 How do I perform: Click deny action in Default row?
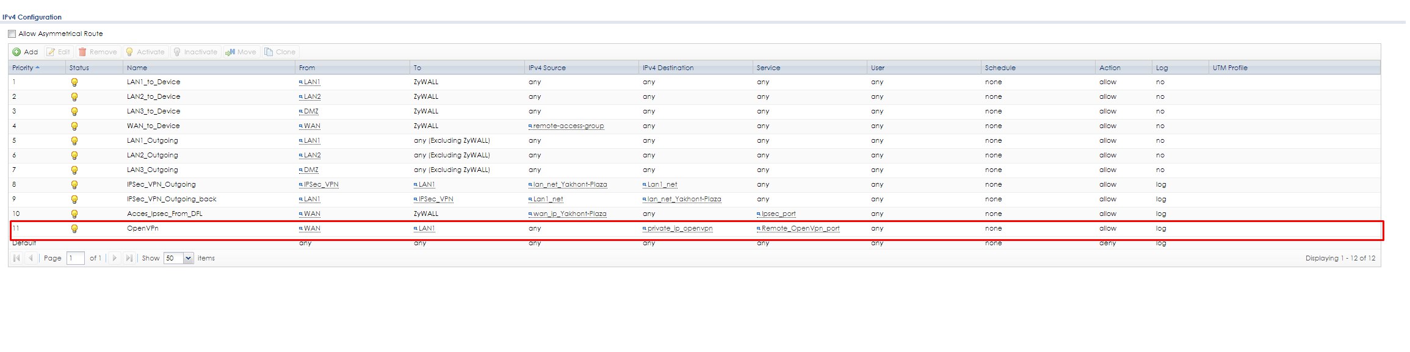[x=1108, y=243]
